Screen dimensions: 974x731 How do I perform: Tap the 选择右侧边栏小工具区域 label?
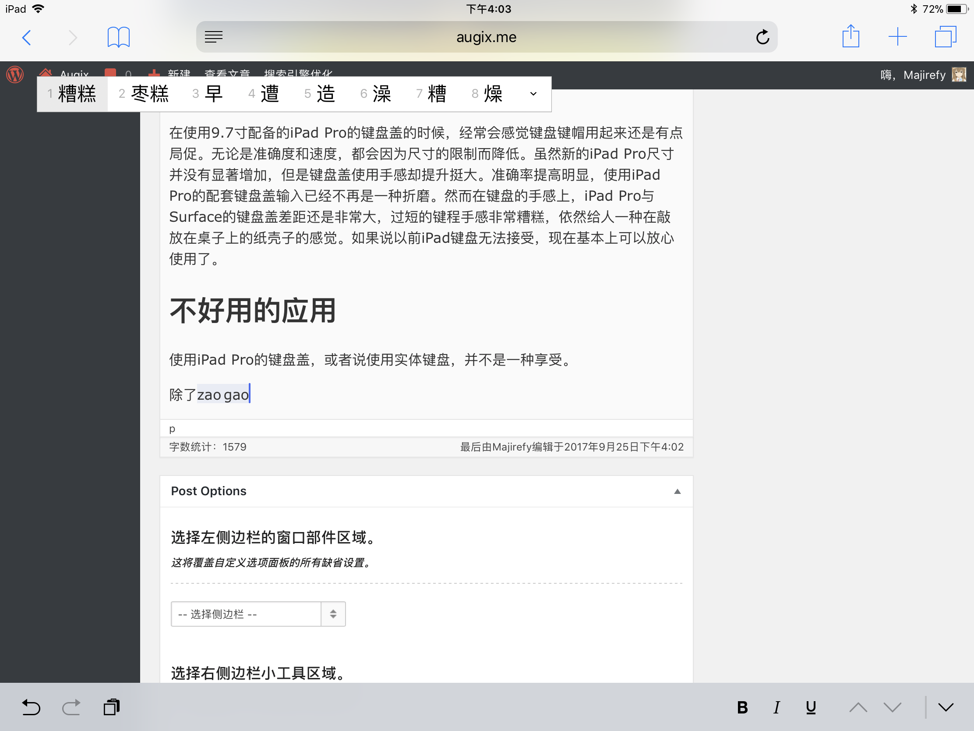click(x=258, y=673)
